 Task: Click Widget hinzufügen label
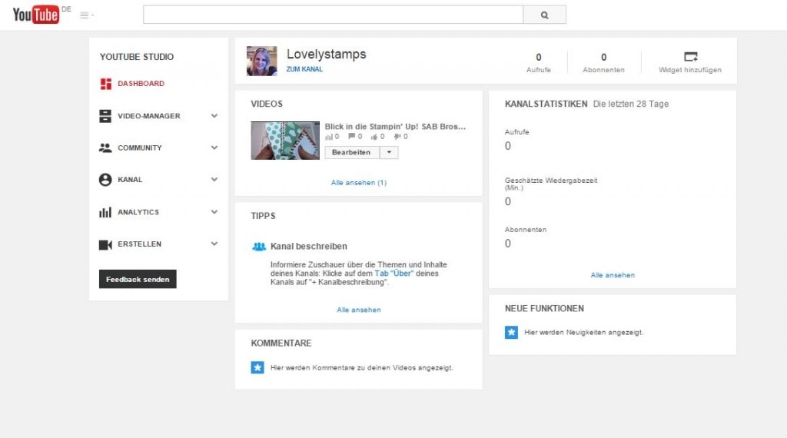(x=690, y=70)
